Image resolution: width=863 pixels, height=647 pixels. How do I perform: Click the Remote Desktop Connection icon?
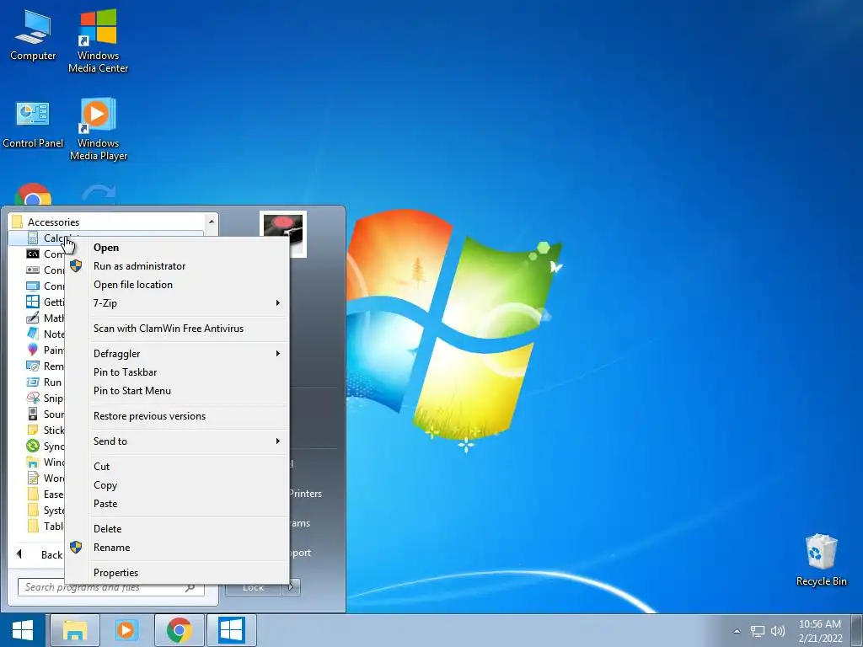(33, 366)
